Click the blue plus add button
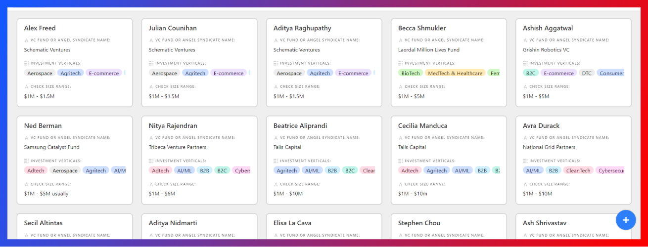 (626, 220)
